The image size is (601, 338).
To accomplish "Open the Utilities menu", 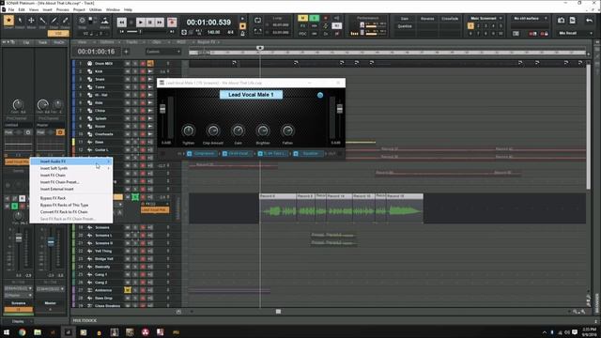I will pos(96,9).
